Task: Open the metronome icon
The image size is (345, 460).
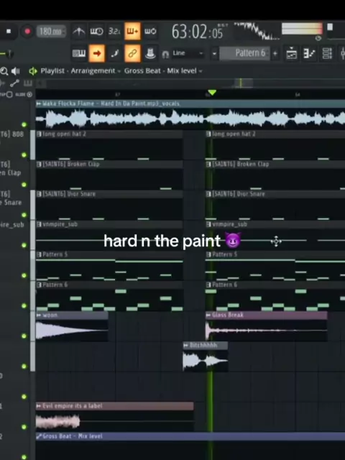Action: pyautogui.click(x=78, y=31)
